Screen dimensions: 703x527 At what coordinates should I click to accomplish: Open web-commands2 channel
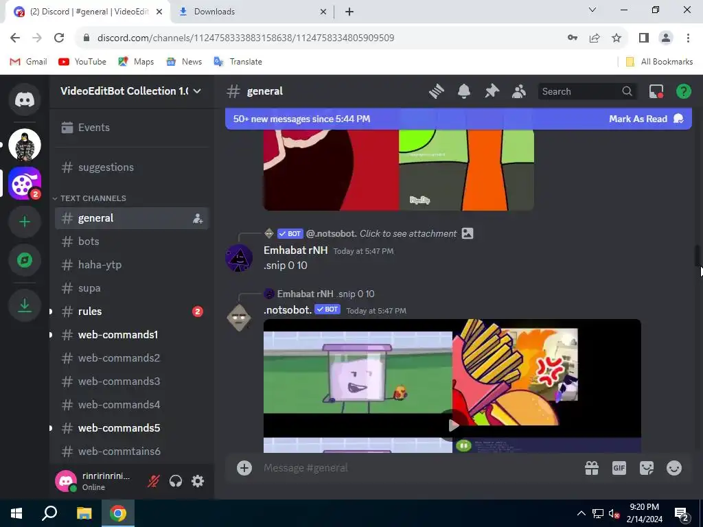tap(132, 358)
